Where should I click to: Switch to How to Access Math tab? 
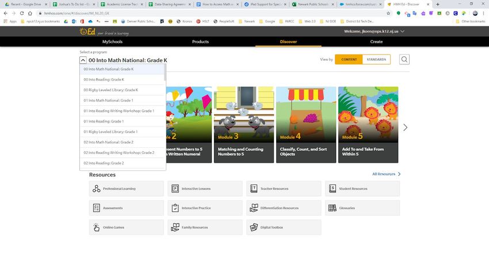click(217, 5)
